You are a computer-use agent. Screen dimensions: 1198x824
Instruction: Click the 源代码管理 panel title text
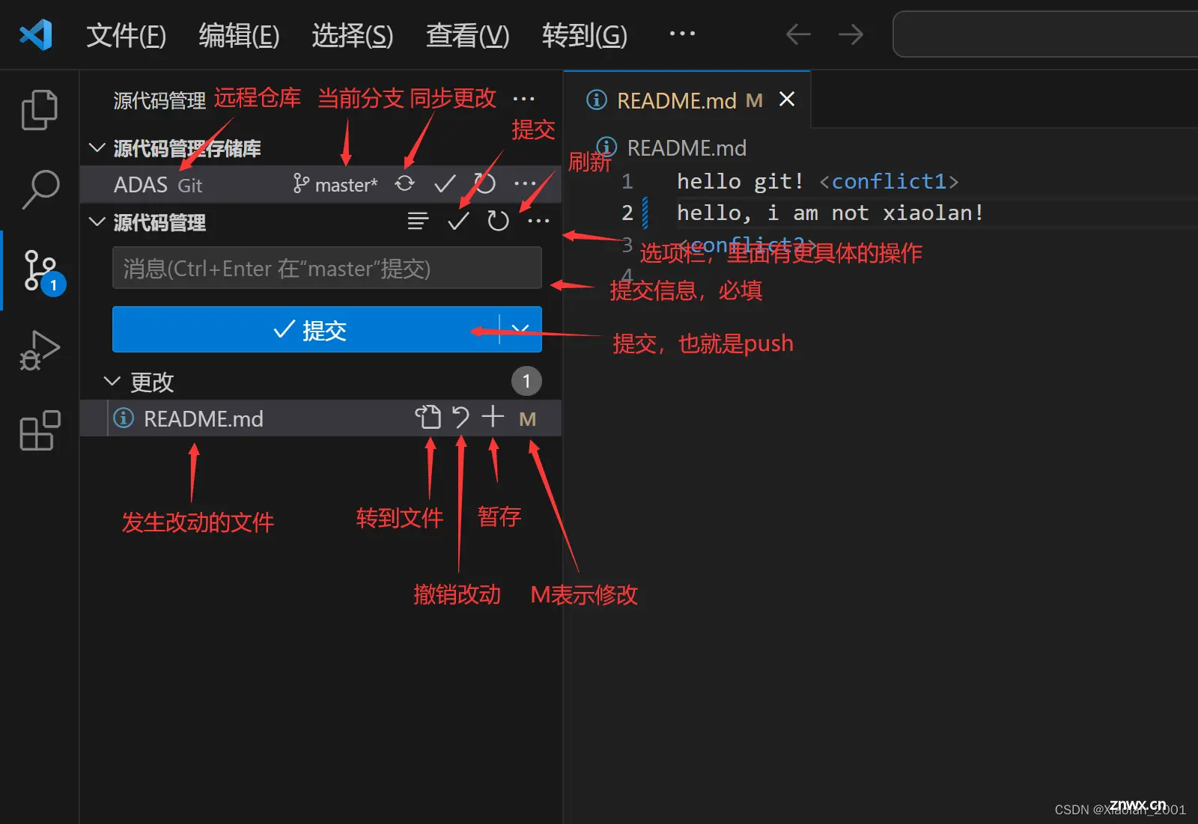tap(159, 100)
